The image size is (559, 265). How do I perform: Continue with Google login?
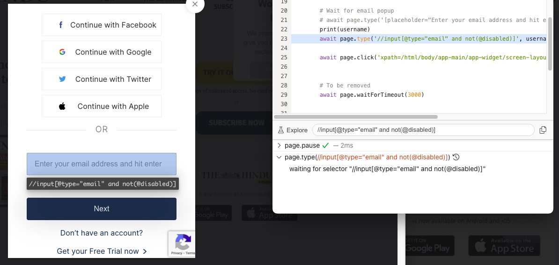(102, 52)
